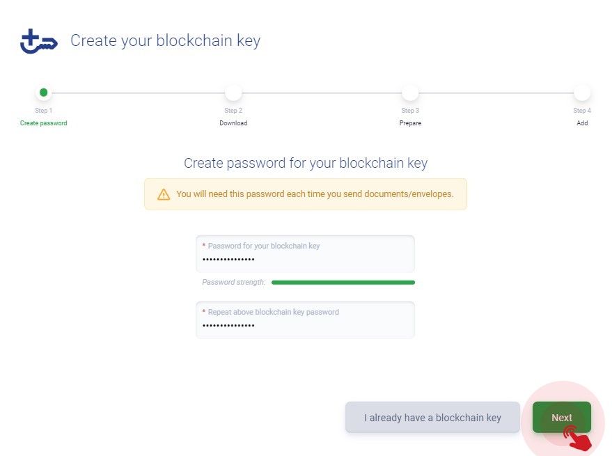Click the Create password for your blockchain key heading
Viewport: 612px width, 456px height.
pos(306,163)
